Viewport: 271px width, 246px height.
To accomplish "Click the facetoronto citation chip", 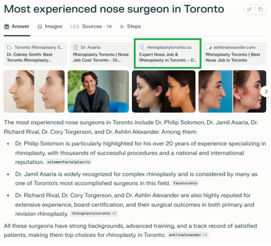I will click(185, 183).
